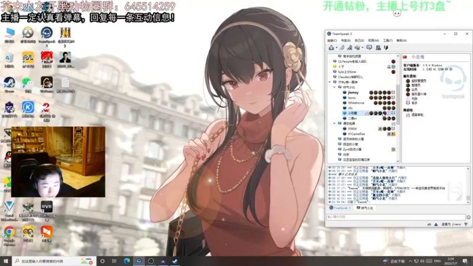Open the dropdown arrow beside the microphone icon
This screenshot has width=473, height=266.
362,48
